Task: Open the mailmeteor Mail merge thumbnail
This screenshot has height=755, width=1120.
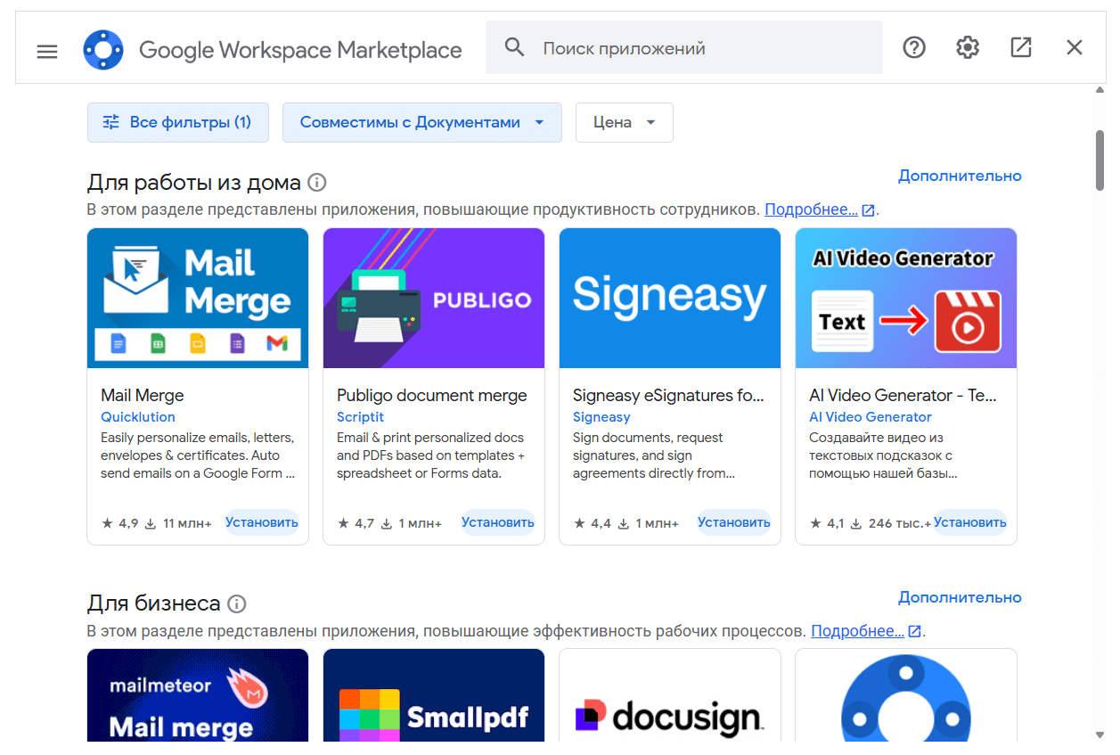Action: tap(198, 695)
